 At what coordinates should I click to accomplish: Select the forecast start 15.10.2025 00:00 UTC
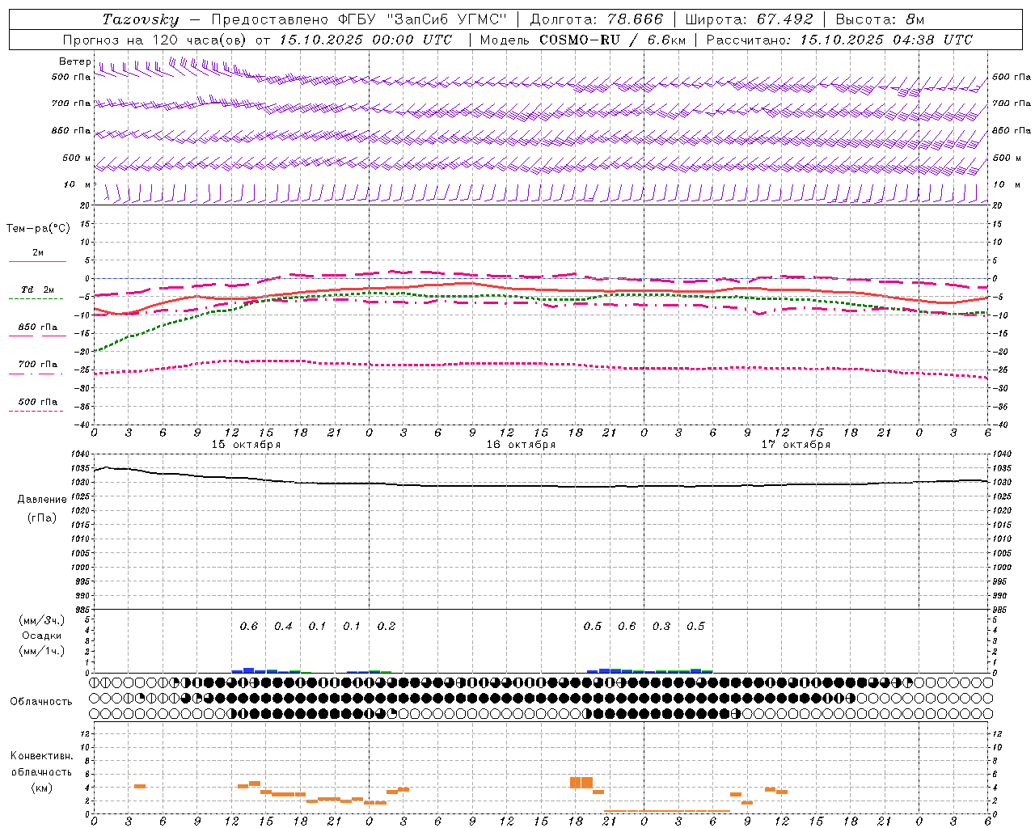[365, 40]
